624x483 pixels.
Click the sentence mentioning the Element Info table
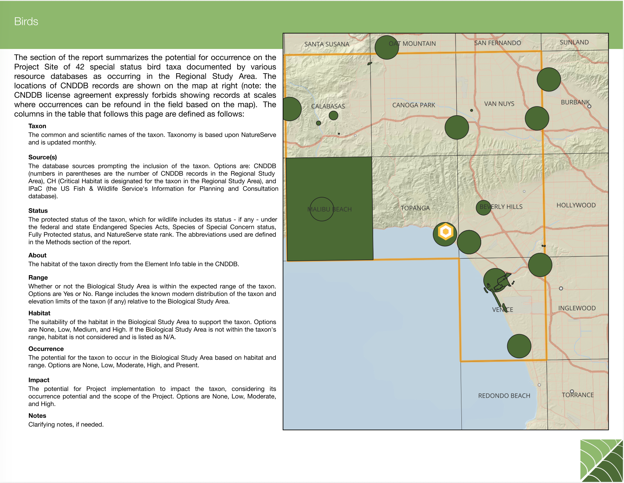coord(134,264)
